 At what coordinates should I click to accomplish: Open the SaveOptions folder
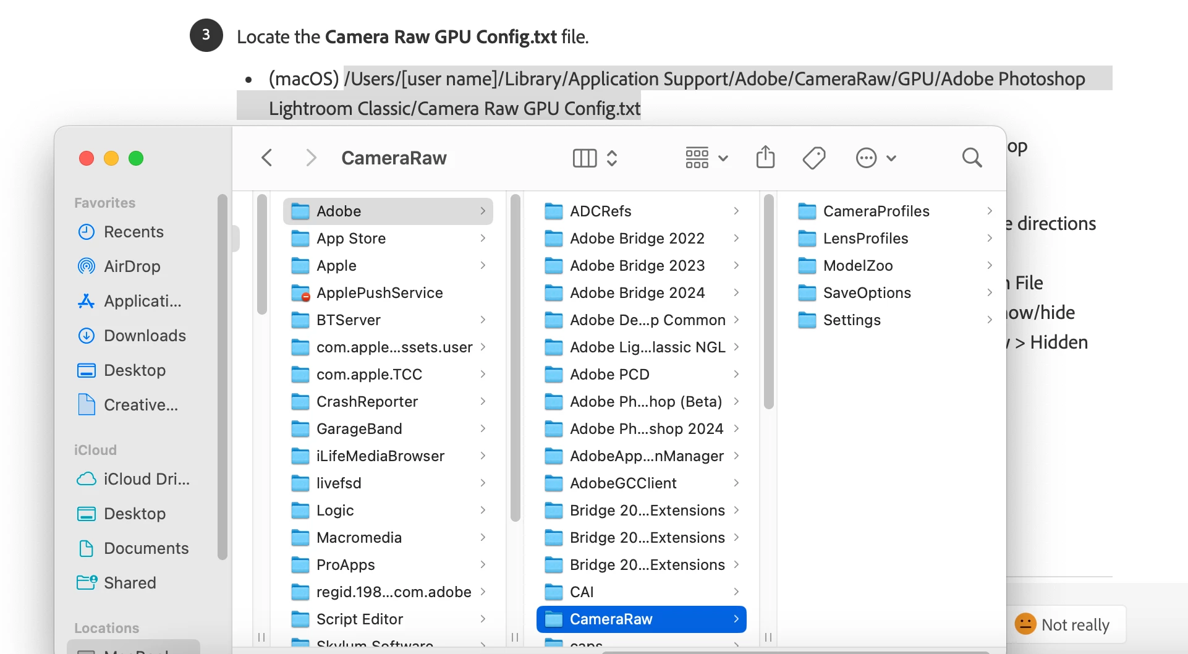click(x=894, y=293)
